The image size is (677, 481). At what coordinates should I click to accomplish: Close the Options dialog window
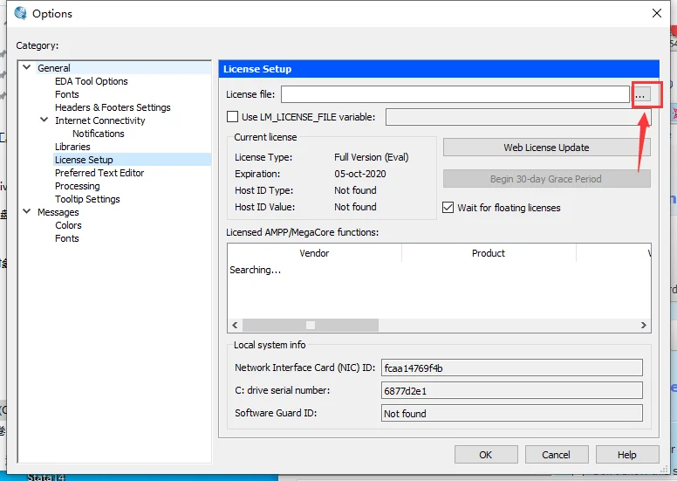[657, 13]
